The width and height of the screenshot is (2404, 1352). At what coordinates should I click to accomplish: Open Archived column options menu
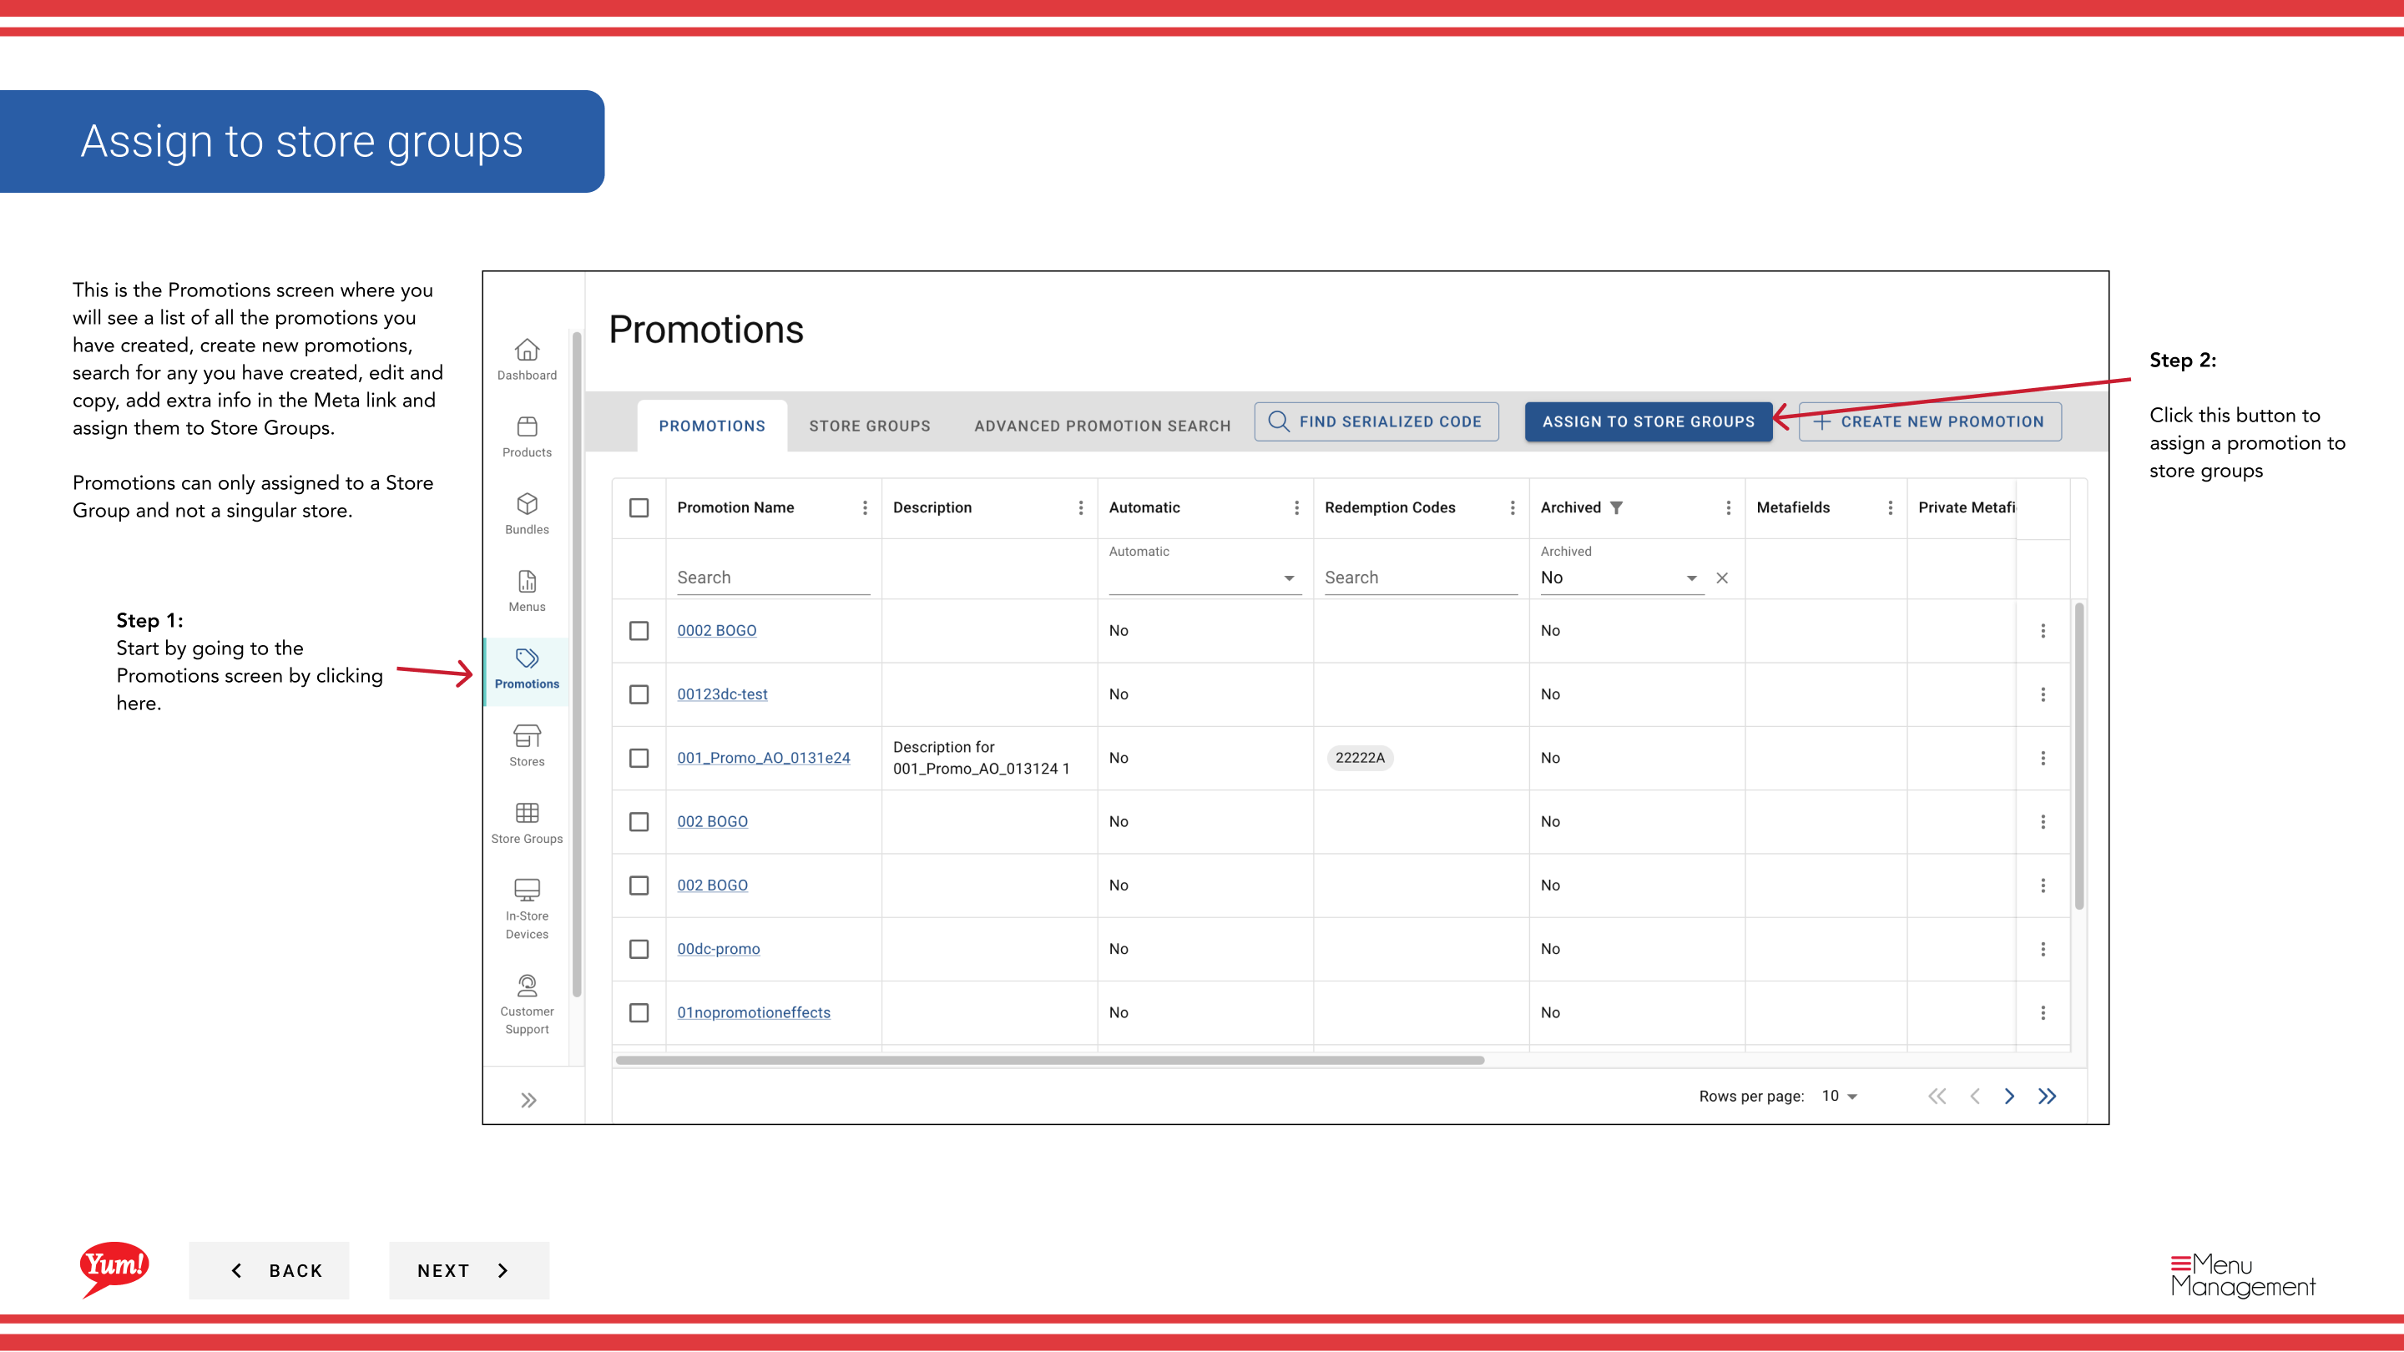tap(1729, 507)
